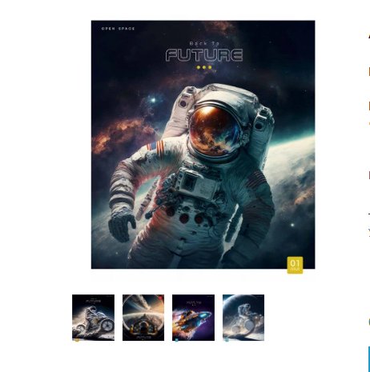Click the last yellow dot under FUTURE
Viewport: 370px width, 372px height.
click(x=210, y=67)
